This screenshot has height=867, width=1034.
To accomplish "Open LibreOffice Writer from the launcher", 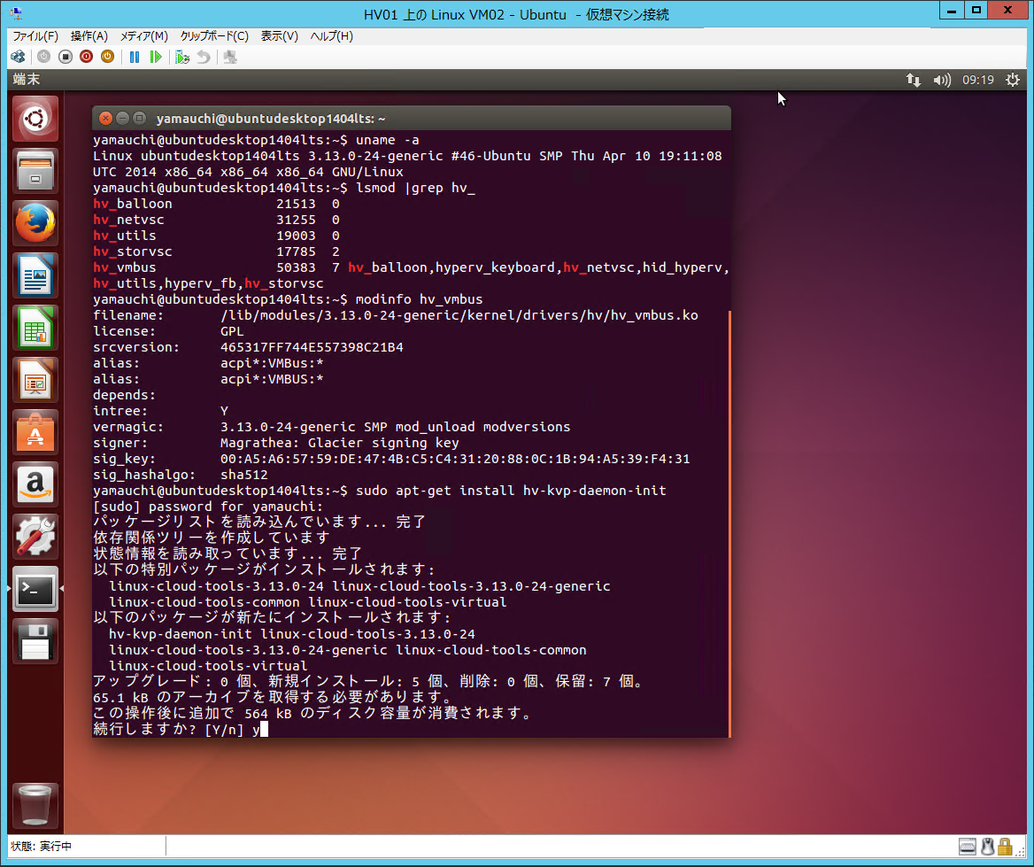I will click(35, 275).
